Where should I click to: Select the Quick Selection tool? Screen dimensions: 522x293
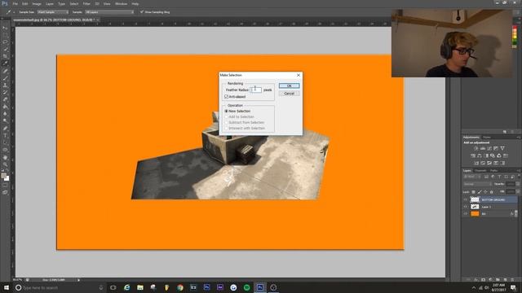coord(5,49)
